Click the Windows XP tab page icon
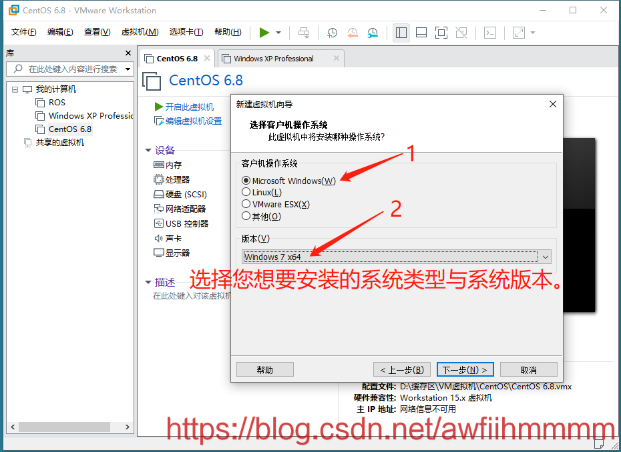Screen dimensions: 621x452 click(x=226, y=59)
